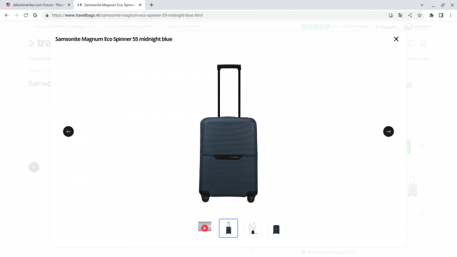Click the translate page icon

pyautogui.click(x=400, y=15)
